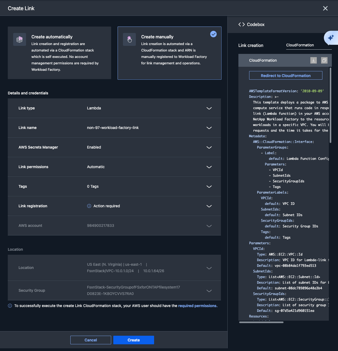Click the Link creation label

coord(251,45)
